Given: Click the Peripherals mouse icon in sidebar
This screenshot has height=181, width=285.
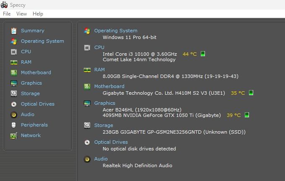Looking at the screenshot, I should pyautogui.click(x=14, y=125).
